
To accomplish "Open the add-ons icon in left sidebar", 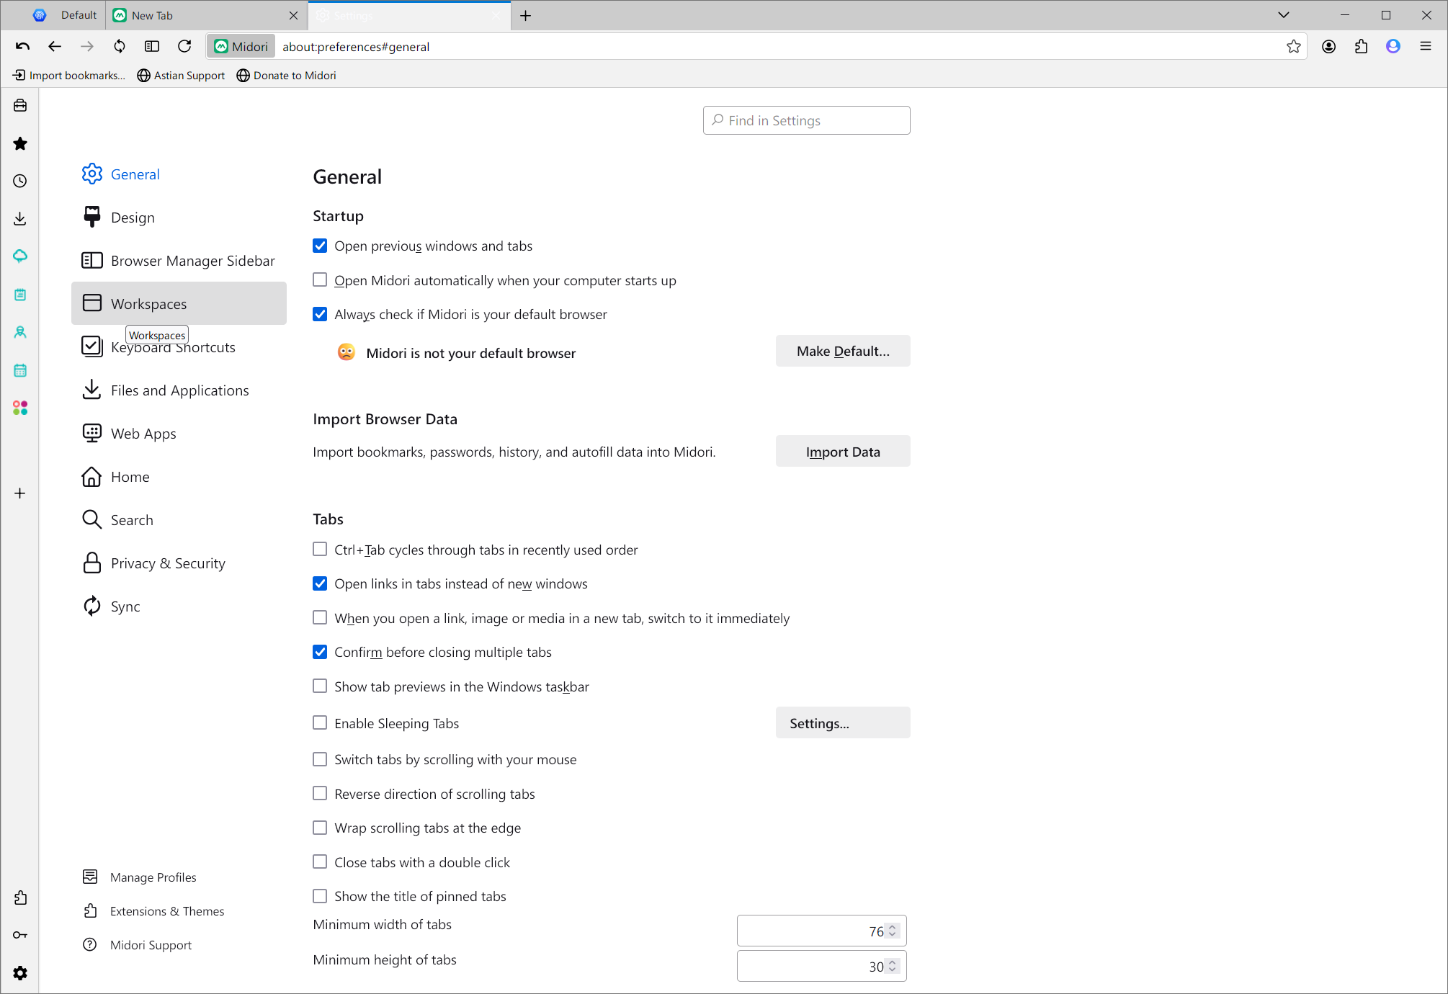I will [20, 897].
